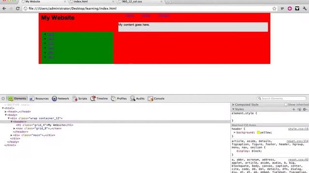
Task: Open the Audits panel in DevTools
Action: coord(137,99)
